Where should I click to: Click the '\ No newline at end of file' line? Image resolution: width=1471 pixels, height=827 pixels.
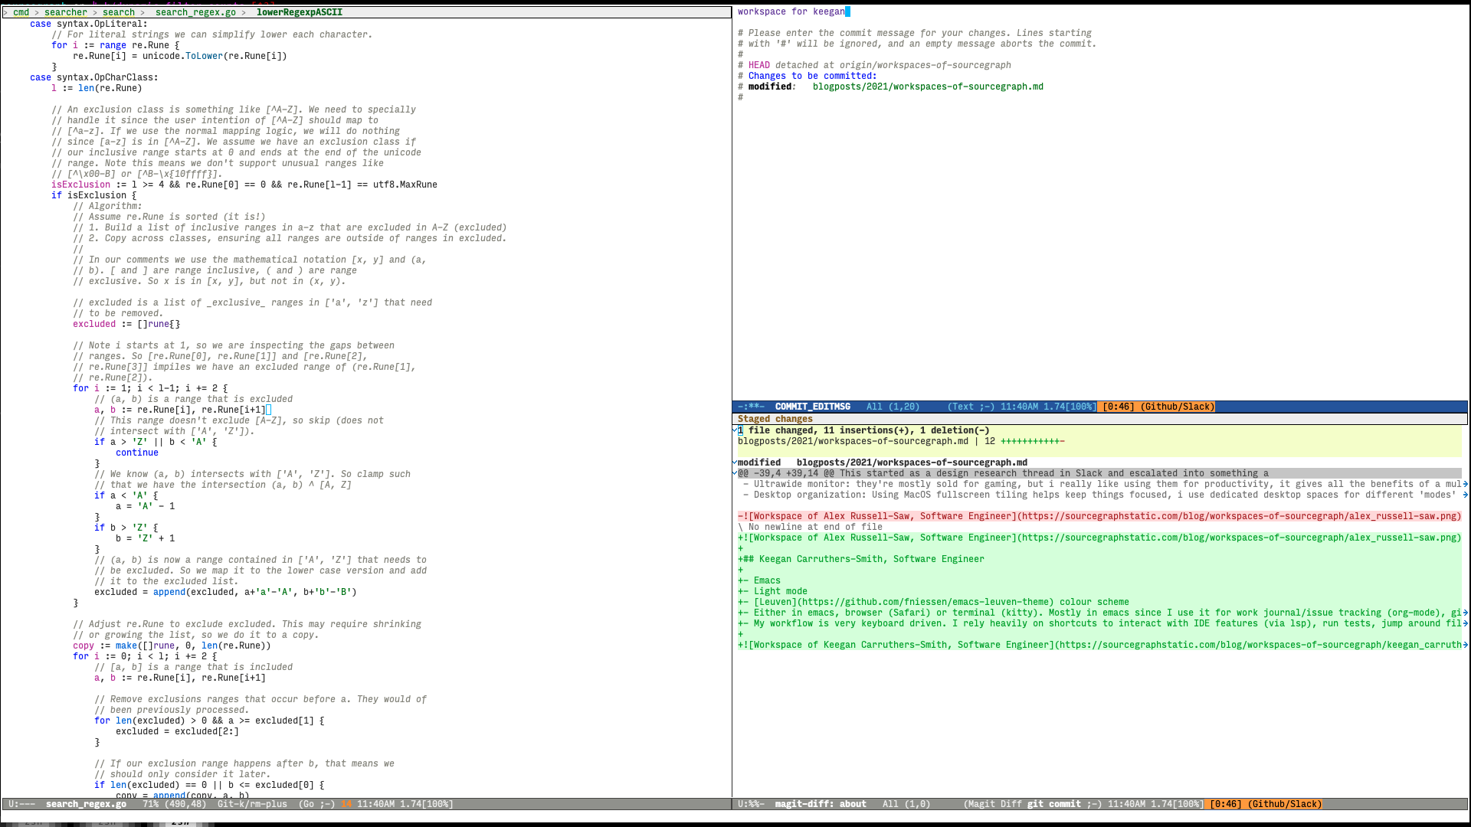(810, 527)
